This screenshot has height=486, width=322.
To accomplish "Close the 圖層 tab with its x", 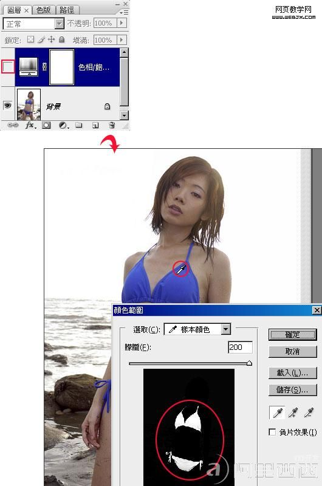I will click(x=26, y=10).
